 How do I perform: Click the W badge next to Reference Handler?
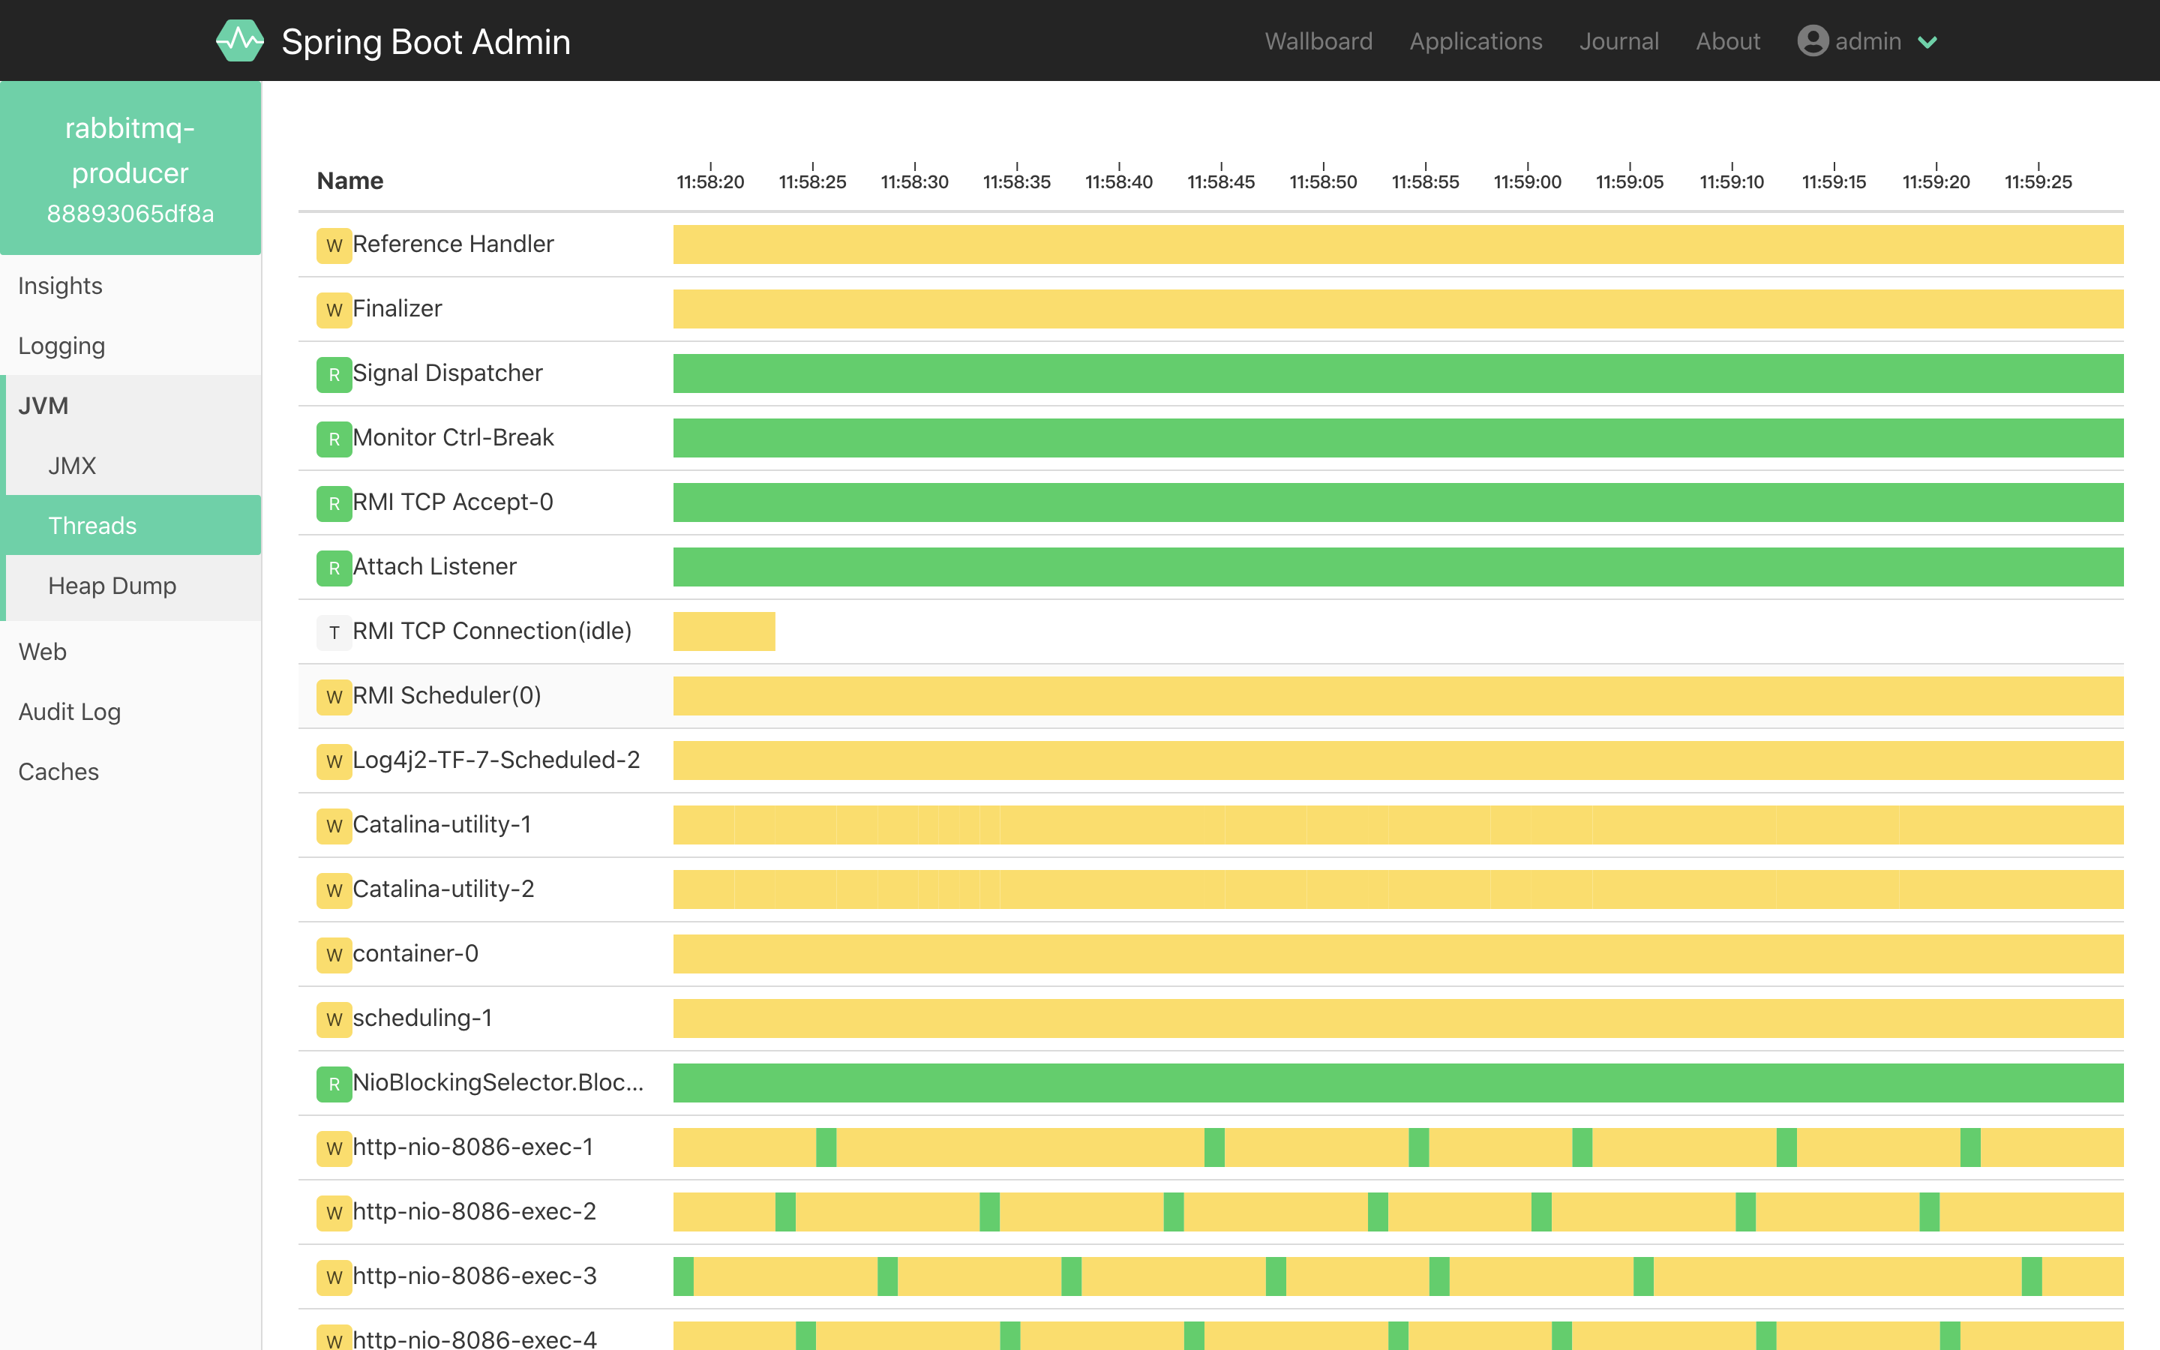point(334,244)
